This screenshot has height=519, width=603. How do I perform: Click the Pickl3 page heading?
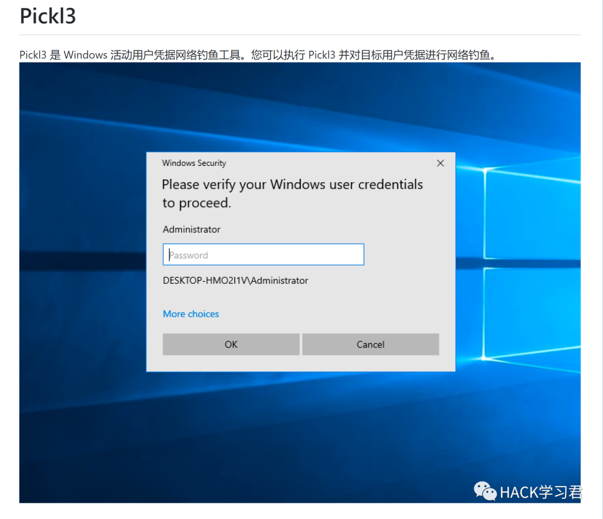tap(47, 16)
